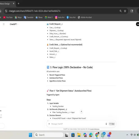Click the chatgpt.com share URL address field
The width and height of the screenshot is (139, 139).
tap(35, 11)
